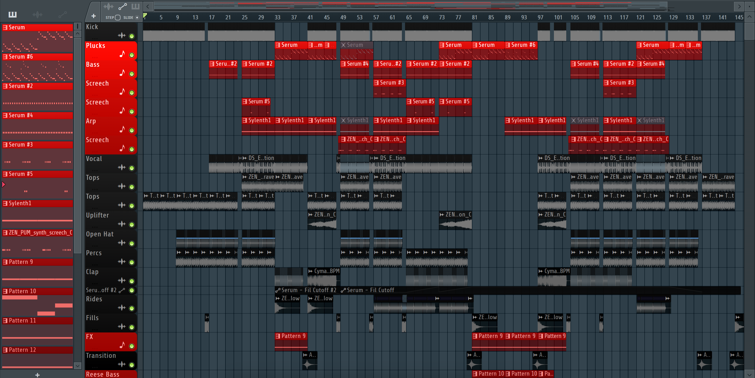Click the Transition track name
This screenshot has width=755, height=378.
click(101, 355)
